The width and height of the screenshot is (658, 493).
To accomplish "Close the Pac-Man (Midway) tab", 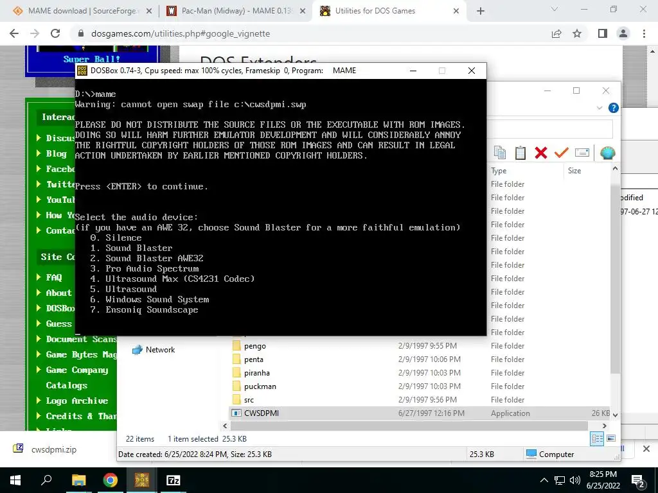I will (x=302, y=12).
